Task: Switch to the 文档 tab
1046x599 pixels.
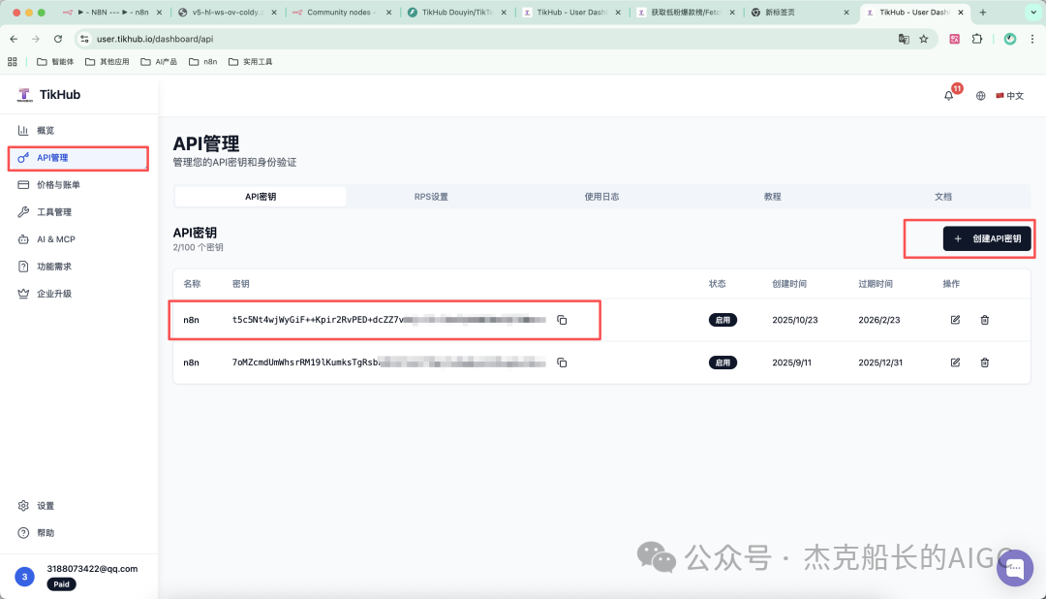Action: (x=943, y=197)
